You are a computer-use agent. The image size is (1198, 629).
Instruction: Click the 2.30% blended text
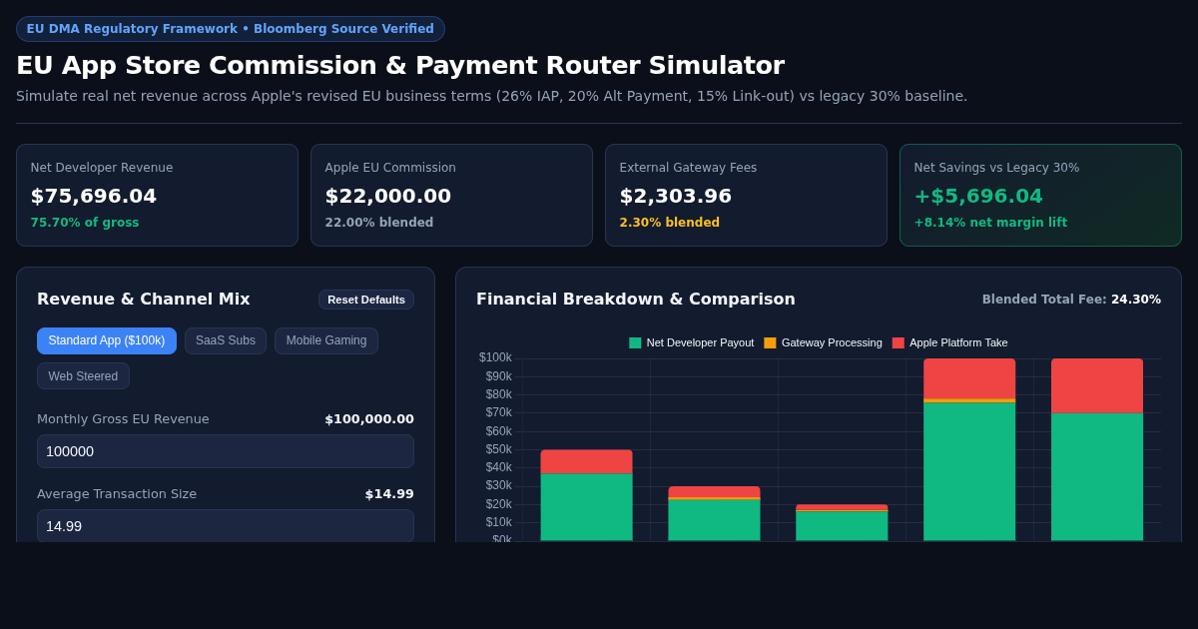point(670,223)
